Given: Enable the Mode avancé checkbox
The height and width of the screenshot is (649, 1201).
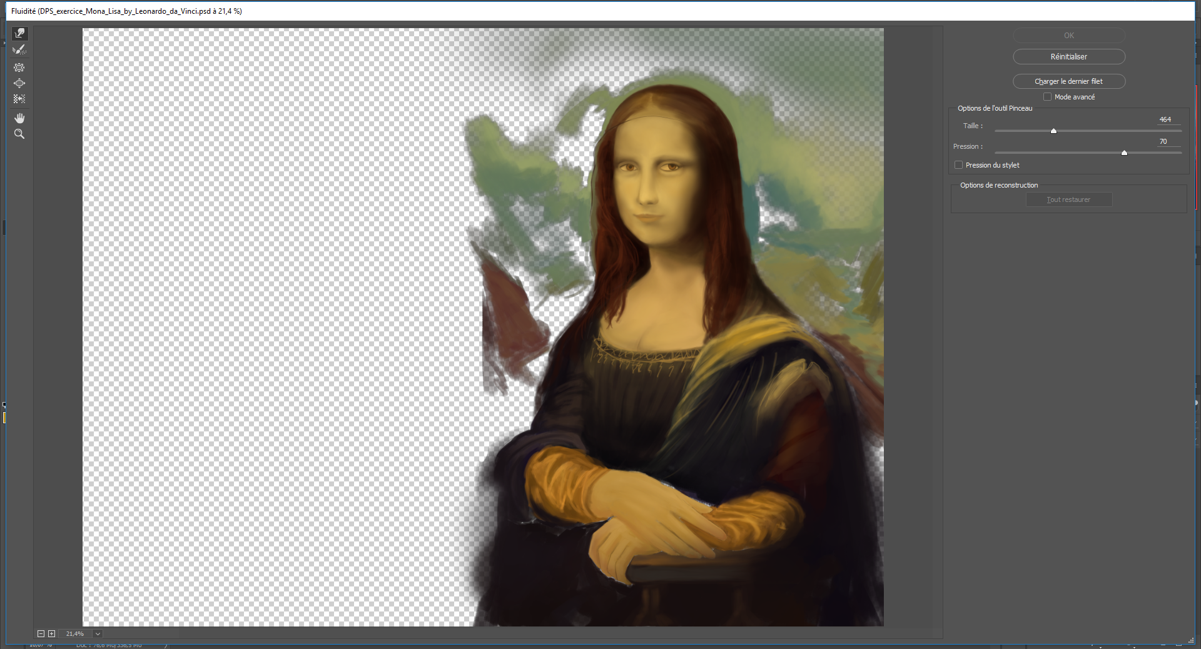Looking at the screenshot, I should click(x=1048, y=96).
